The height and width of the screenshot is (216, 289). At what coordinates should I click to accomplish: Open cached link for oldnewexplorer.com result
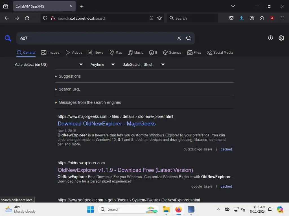pos(226,186)
